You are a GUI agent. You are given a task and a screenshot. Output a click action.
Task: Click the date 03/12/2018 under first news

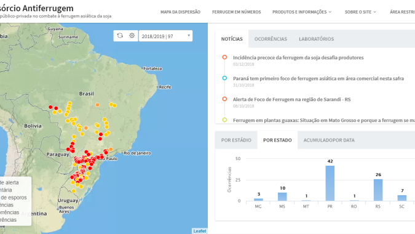click(243, 64)
